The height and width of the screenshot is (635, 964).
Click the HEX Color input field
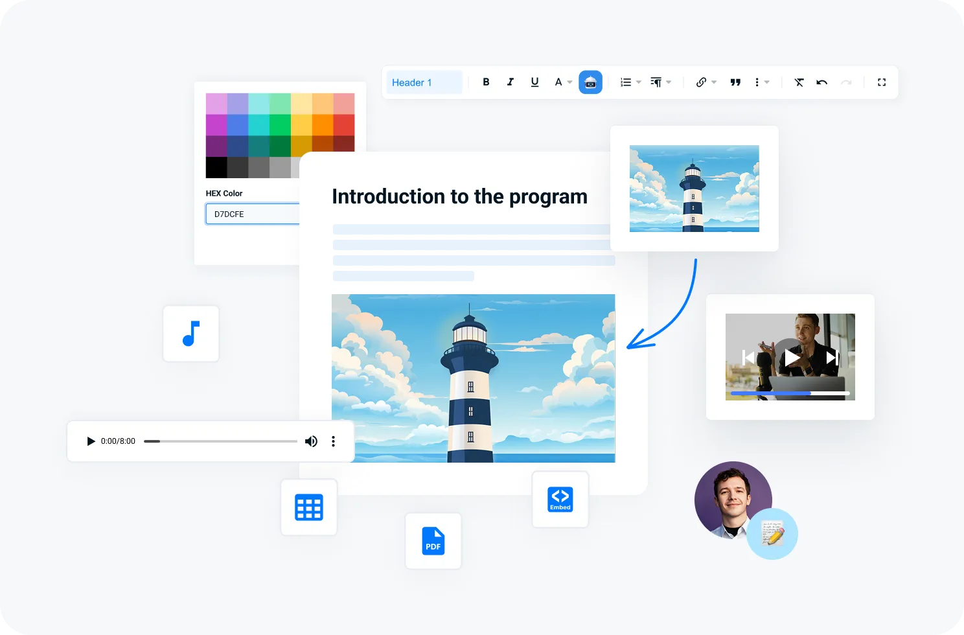[x=253, y=214]
